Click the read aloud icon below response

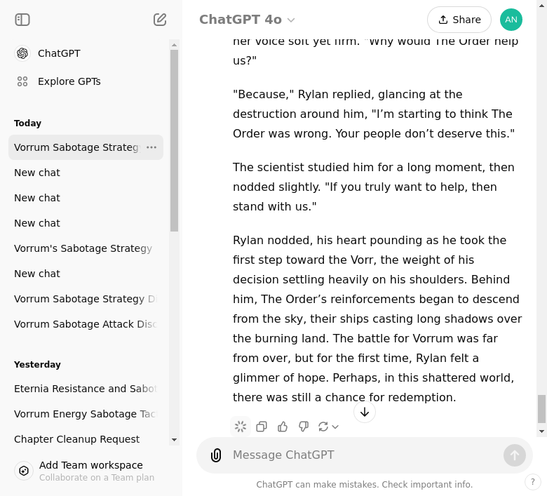[241, 427]
